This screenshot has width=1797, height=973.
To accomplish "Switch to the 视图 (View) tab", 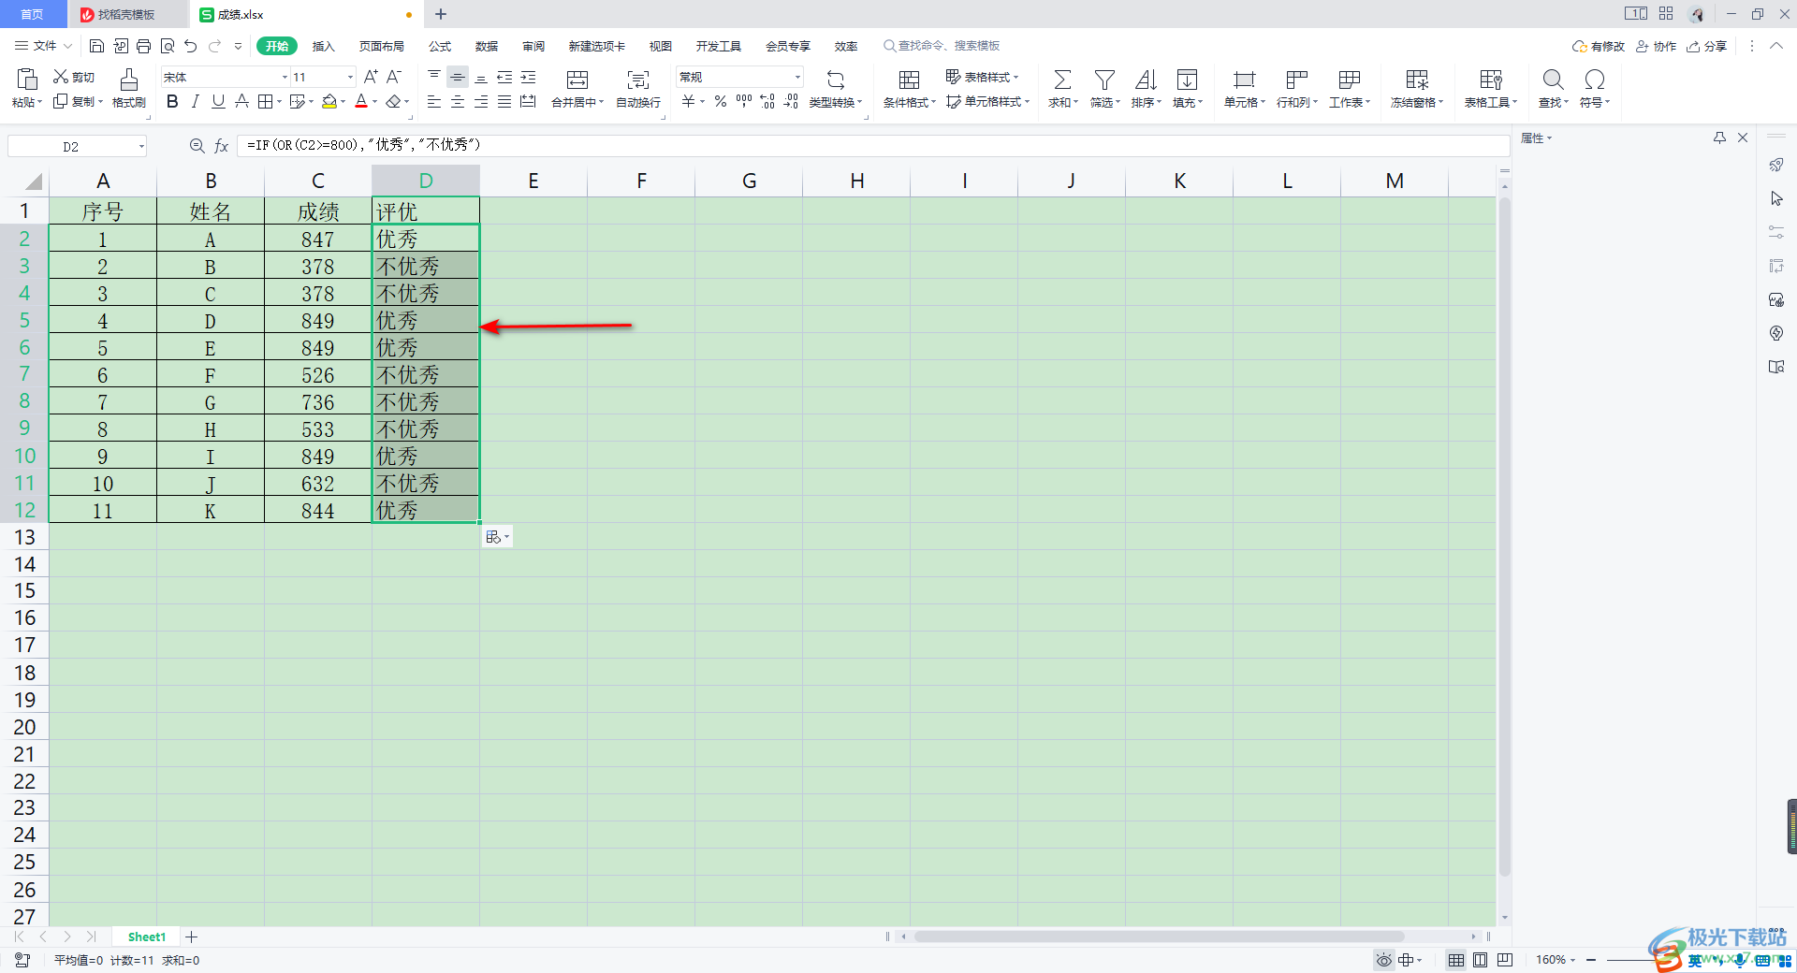I will click(x=661, y=46).
